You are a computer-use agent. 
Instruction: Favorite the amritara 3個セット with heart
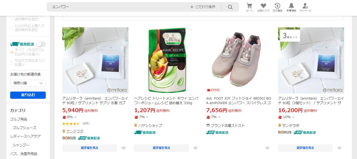coord(339,148)
